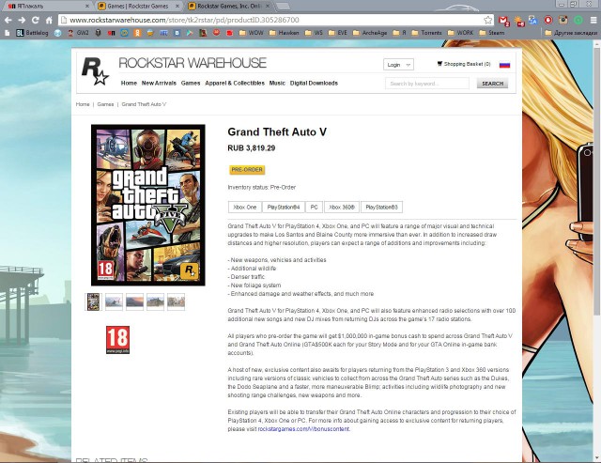Image resolution: width=601 pixels, height=463 pixels.
Task: Click the Home breadcrumb link
Action: pyautogui.click(x=83, y=104)
